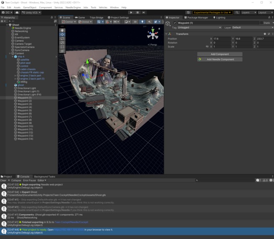The width and height of the screenshot is (274, 239).
Task: Open the Needle Engine menu
Action: pos(73,8)
